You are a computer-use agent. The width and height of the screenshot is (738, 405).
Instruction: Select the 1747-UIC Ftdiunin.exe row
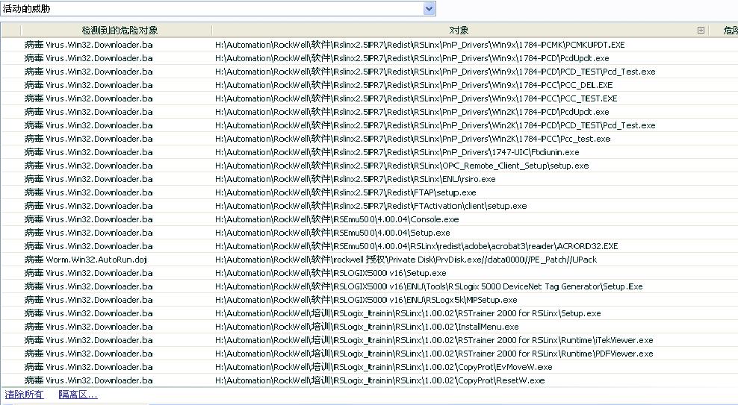369,152
